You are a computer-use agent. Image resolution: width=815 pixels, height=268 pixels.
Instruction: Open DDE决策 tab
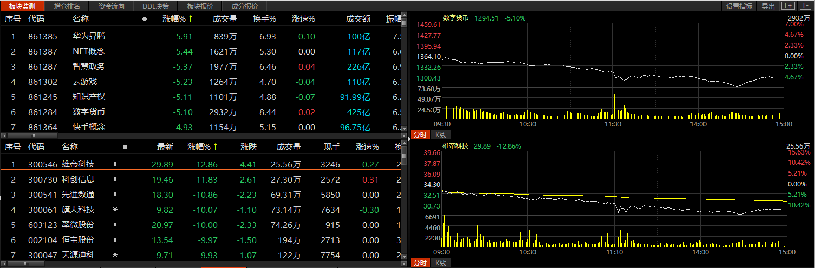tap(156, 6)
